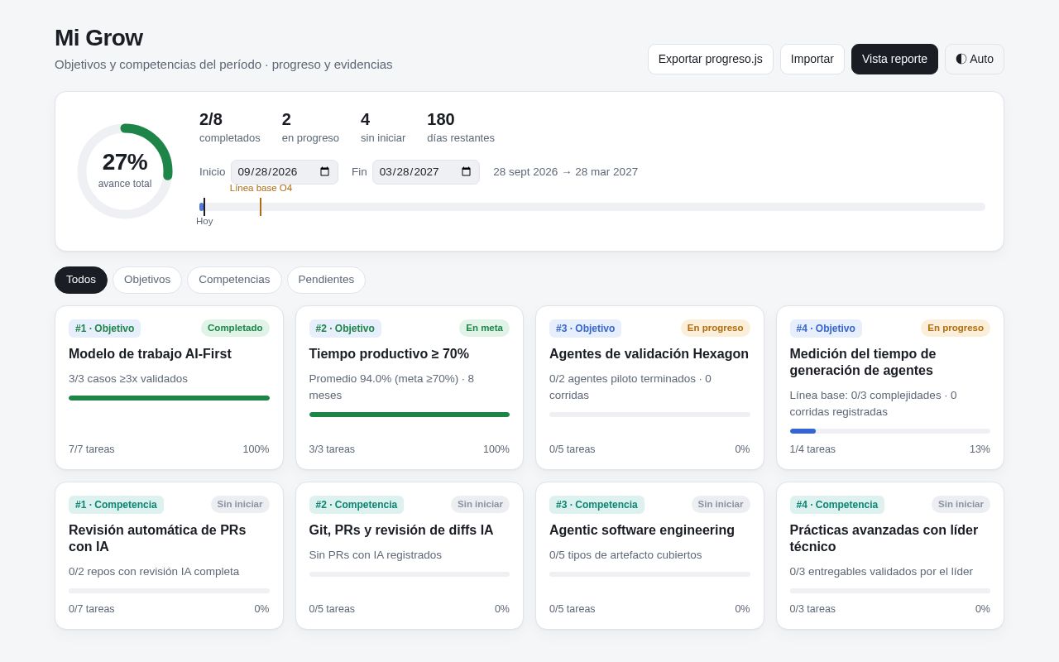This screenshot has width=1059, height=662.
Task: Open card Prácticas avanzadas con líder técnico
Action: coord(890,556)
